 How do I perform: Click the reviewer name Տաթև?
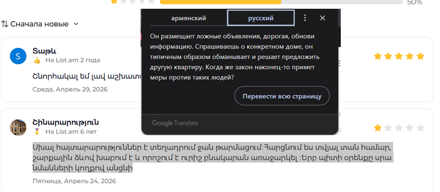(44, 51)
